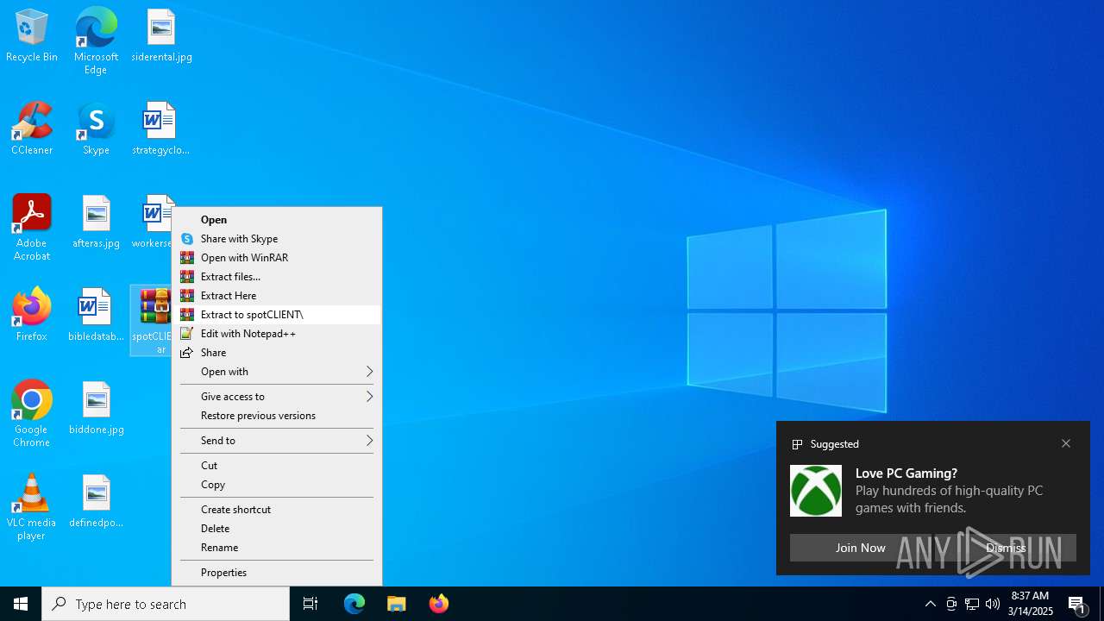
Task: Launch Firefox from the desktop
Action: (x=32, y=315)
